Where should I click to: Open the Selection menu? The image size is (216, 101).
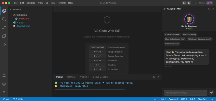[x=31, y=3]
